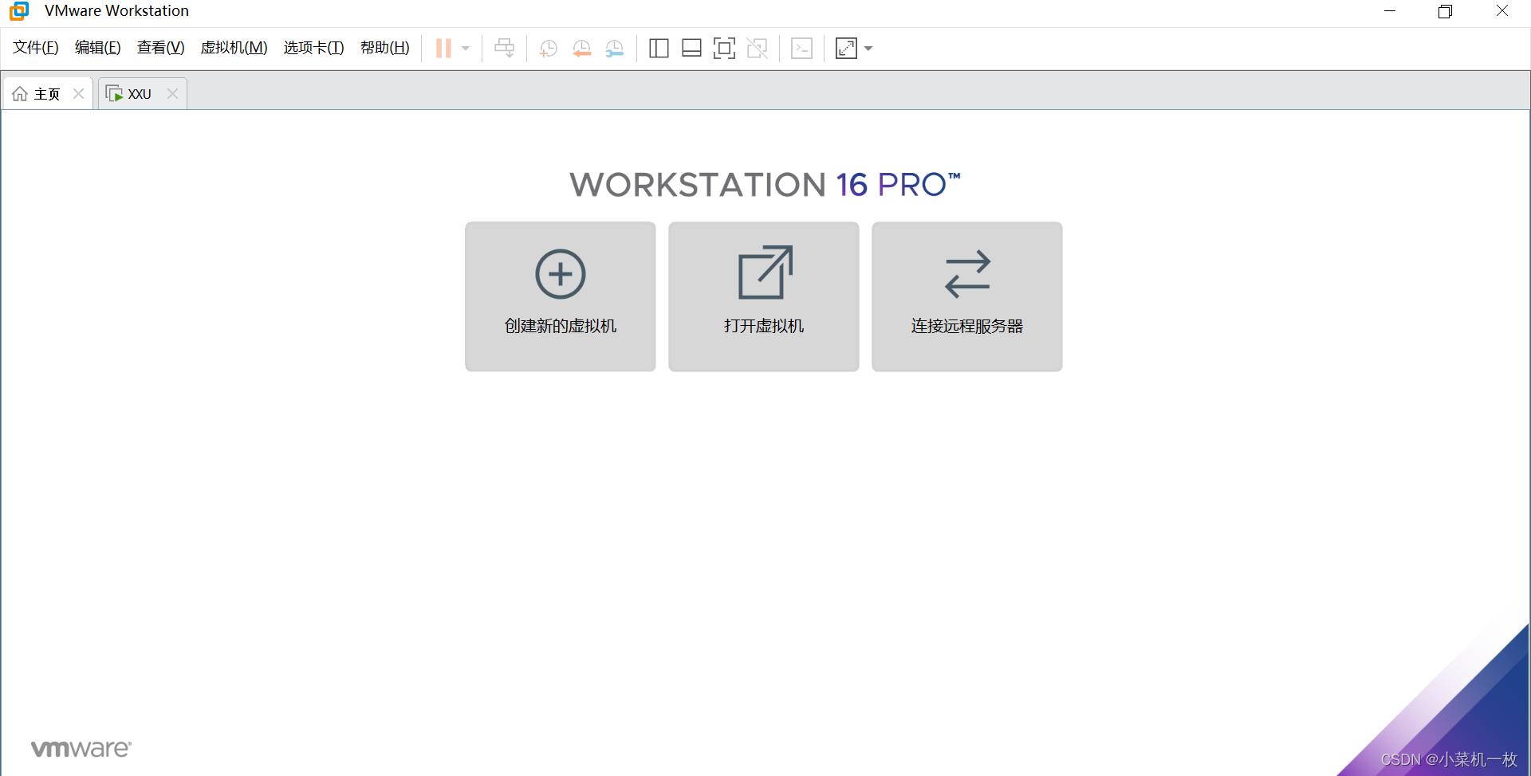Toggle the library sidebar panel icon
Screen dimensions: 1531x776
point(659,49)
